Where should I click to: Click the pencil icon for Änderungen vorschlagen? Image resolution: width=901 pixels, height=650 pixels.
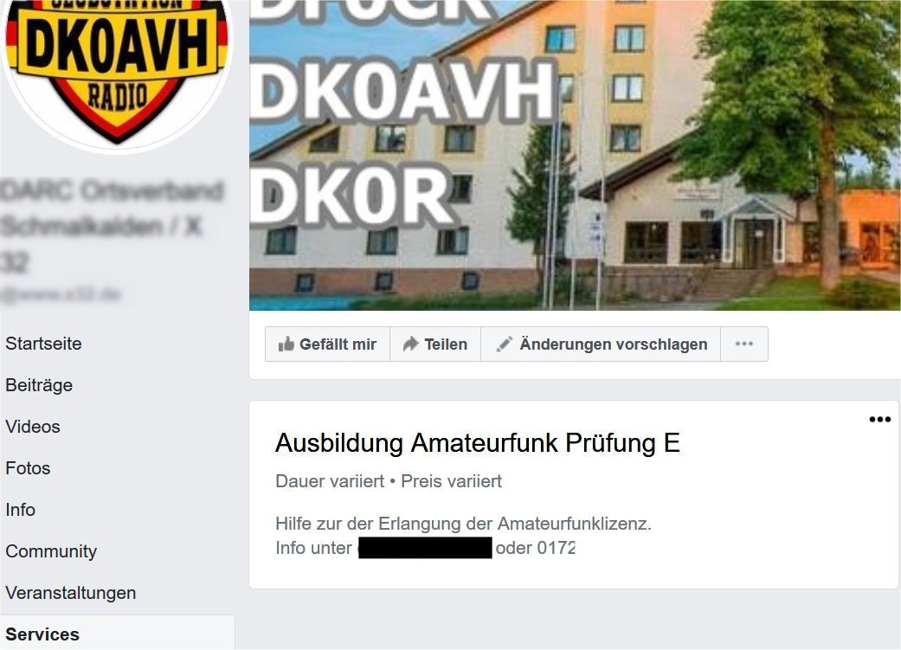click(504, 344)
